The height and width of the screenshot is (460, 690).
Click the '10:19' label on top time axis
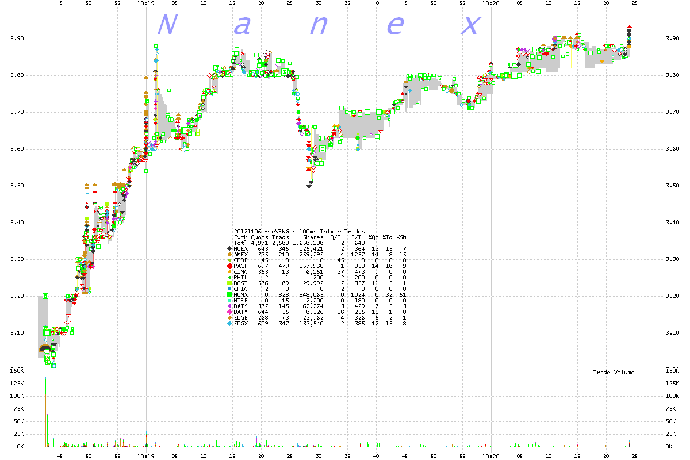coord(146,3)
